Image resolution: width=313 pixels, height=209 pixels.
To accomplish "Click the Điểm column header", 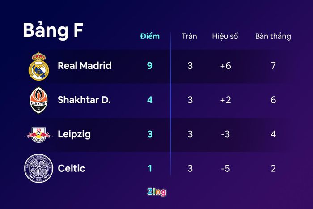I will click(150, 36).
